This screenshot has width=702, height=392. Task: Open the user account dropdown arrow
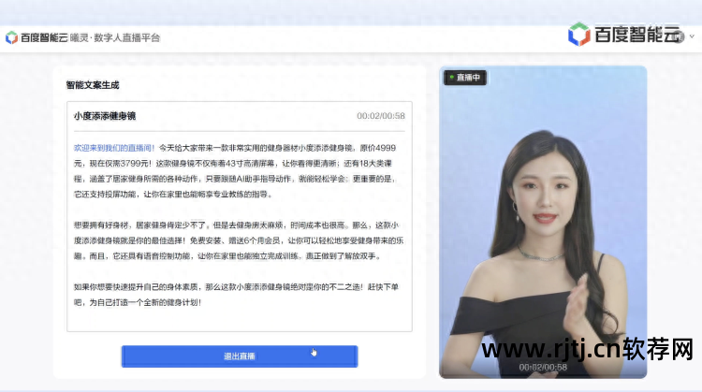pos(692,36)
